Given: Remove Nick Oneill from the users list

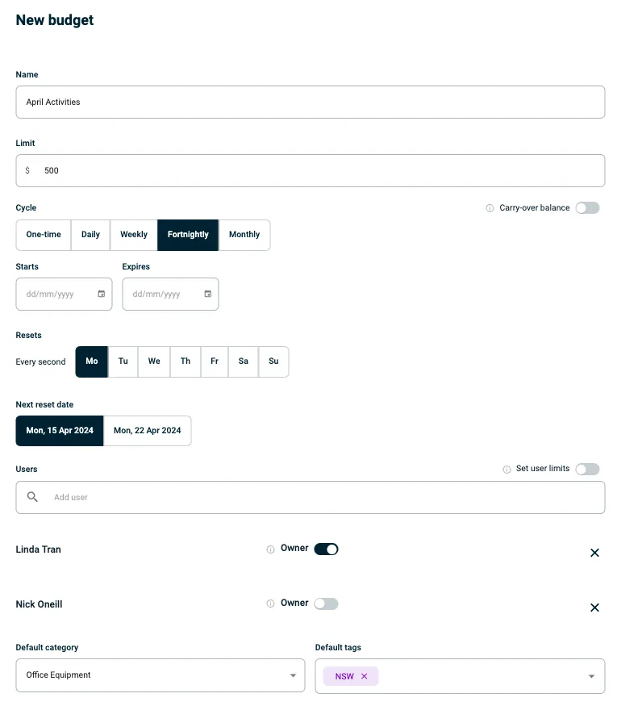Looking at the screenshot, I should pos(594,608).
